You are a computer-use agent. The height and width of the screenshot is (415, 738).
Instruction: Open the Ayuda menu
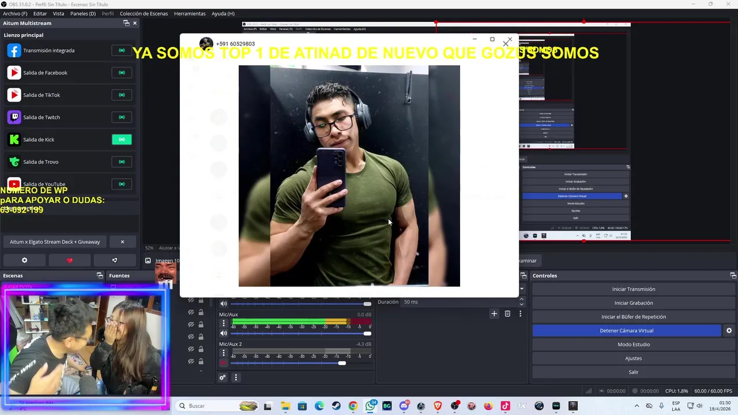223,13
